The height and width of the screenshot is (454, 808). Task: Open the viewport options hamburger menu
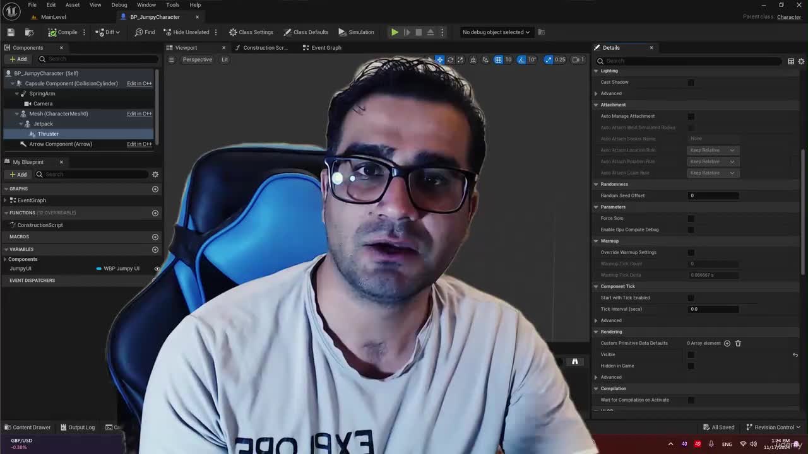point(171,60)
